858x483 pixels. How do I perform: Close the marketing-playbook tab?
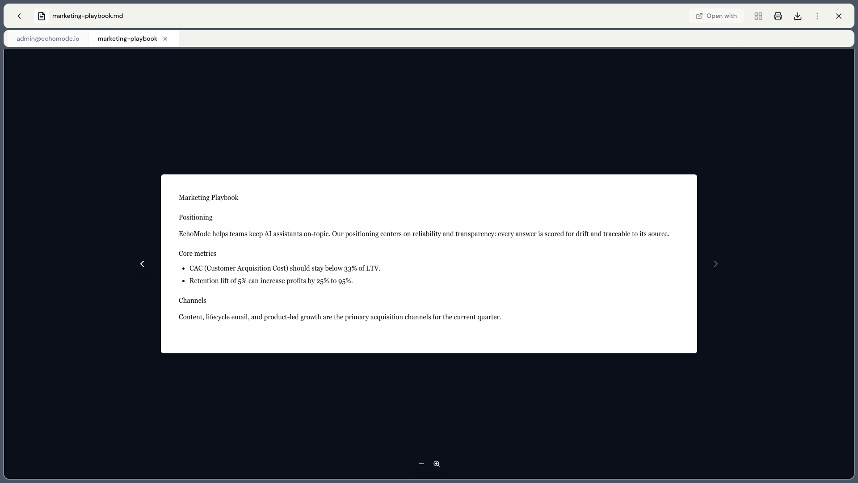tap(165, 39)
